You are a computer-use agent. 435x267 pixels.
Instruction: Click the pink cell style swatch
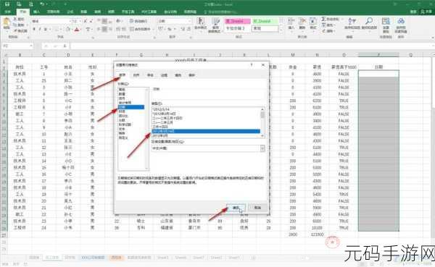click(x=237, y=21)
